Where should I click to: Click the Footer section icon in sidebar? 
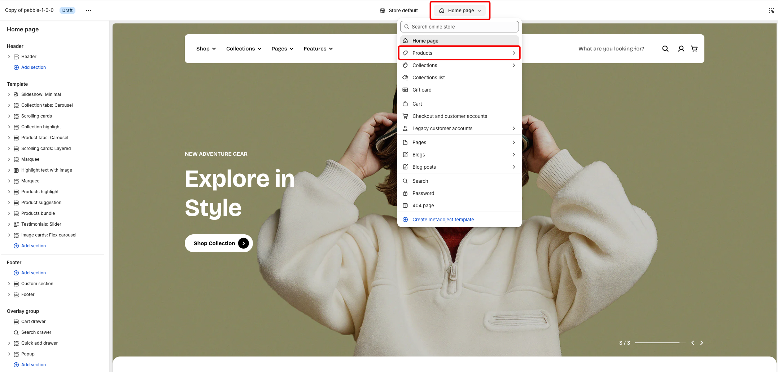tap(16, 294)
